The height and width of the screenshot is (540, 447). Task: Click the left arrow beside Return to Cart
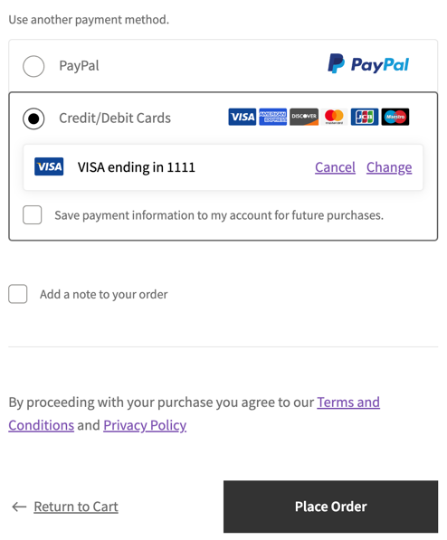tap(19, 507)
